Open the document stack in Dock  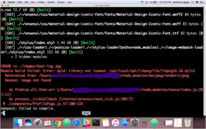[178, 123]
